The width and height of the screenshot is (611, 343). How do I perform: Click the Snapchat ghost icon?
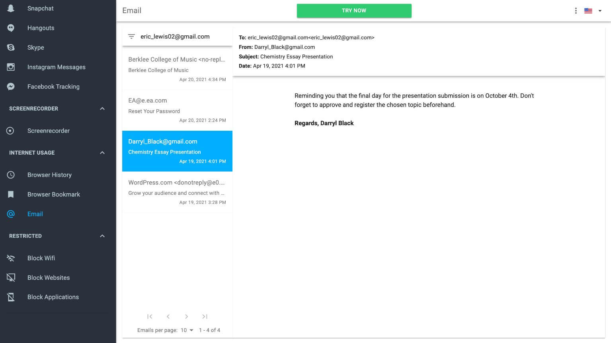11,8
